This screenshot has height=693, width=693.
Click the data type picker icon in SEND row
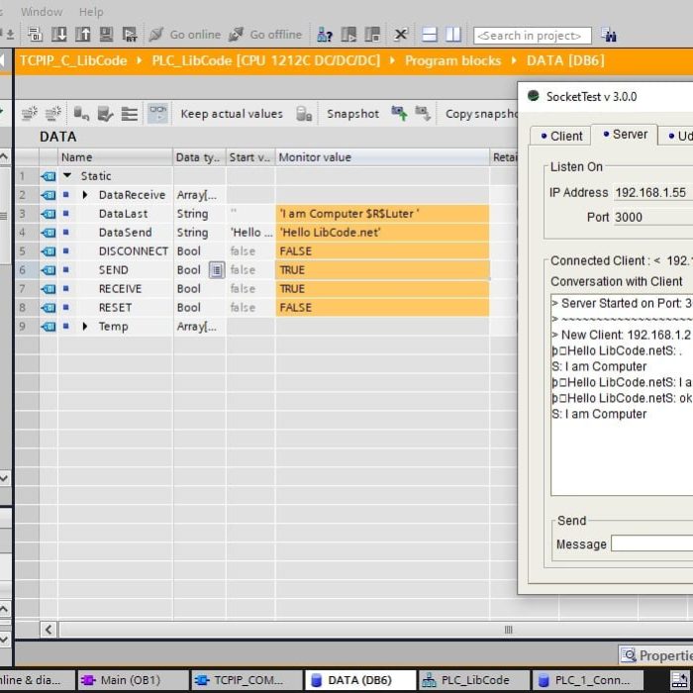click(216, 270)
